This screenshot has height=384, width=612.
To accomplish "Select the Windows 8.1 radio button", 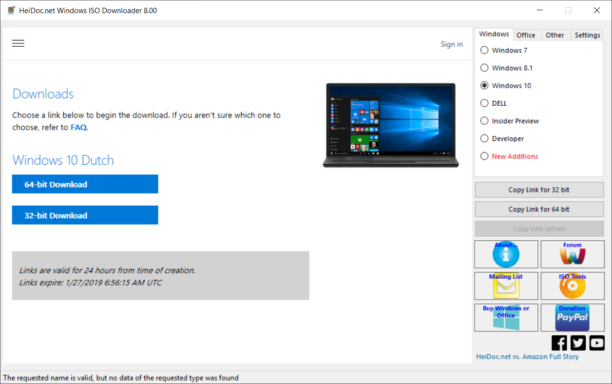I will coord(484,68).
